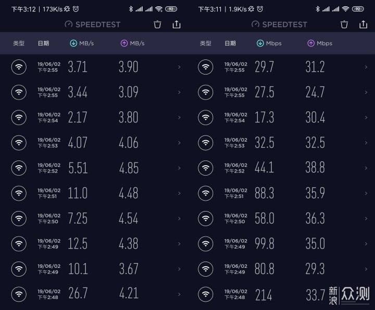Expand the 3.71 MB/s result chevron
375x310 pixels.
179,67
